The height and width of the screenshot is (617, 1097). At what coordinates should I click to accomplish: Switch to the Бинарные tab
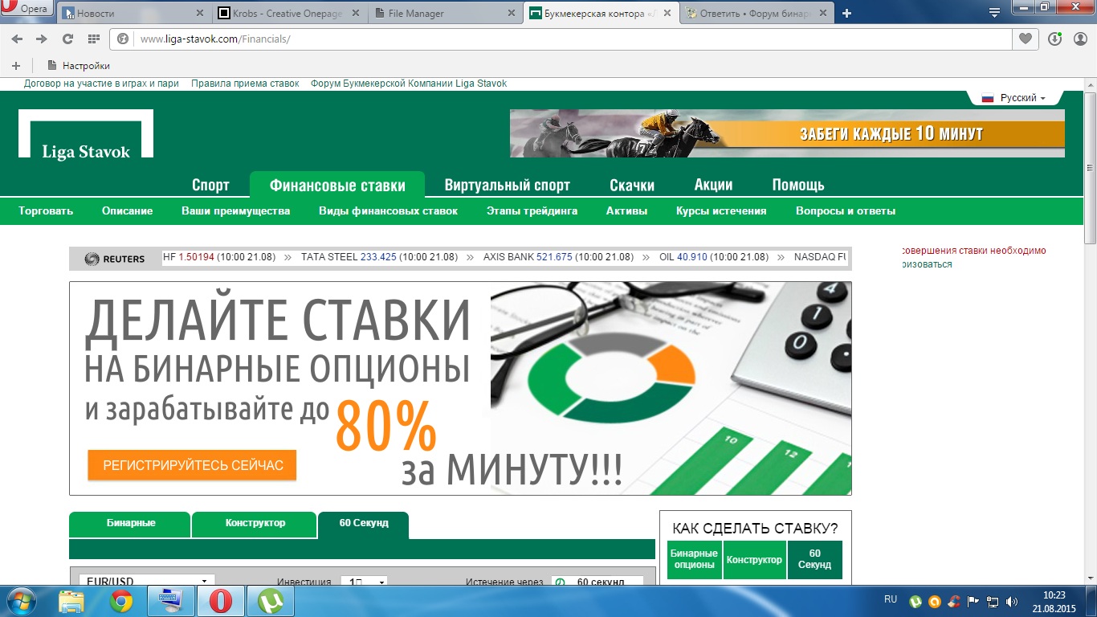click(x=130, y=523)
